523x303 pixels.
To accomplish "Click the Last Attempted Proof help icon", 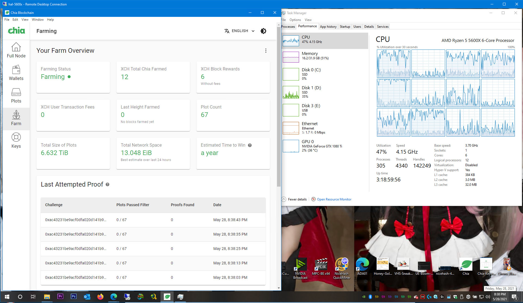I will click(107, 184).
